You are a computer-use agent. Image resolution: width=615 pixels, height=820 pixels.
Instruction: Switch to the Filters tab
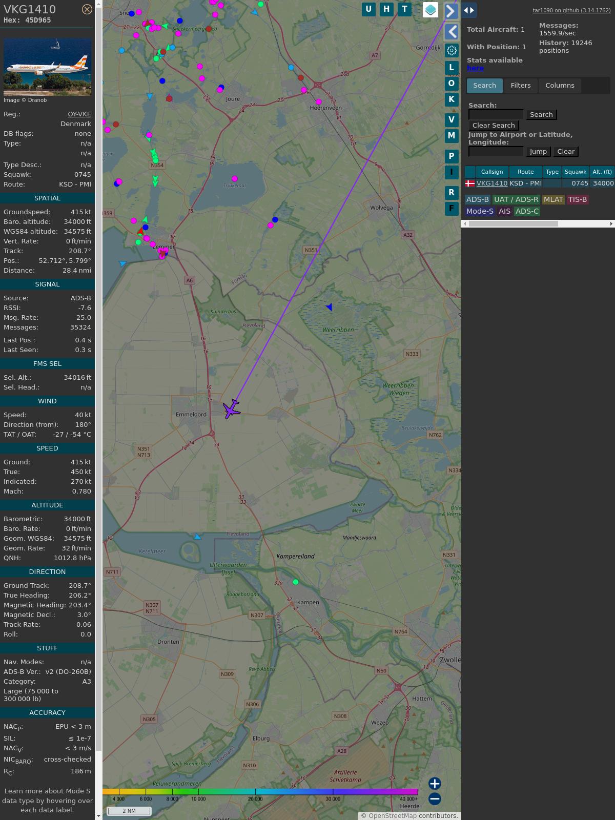[521, 86]
